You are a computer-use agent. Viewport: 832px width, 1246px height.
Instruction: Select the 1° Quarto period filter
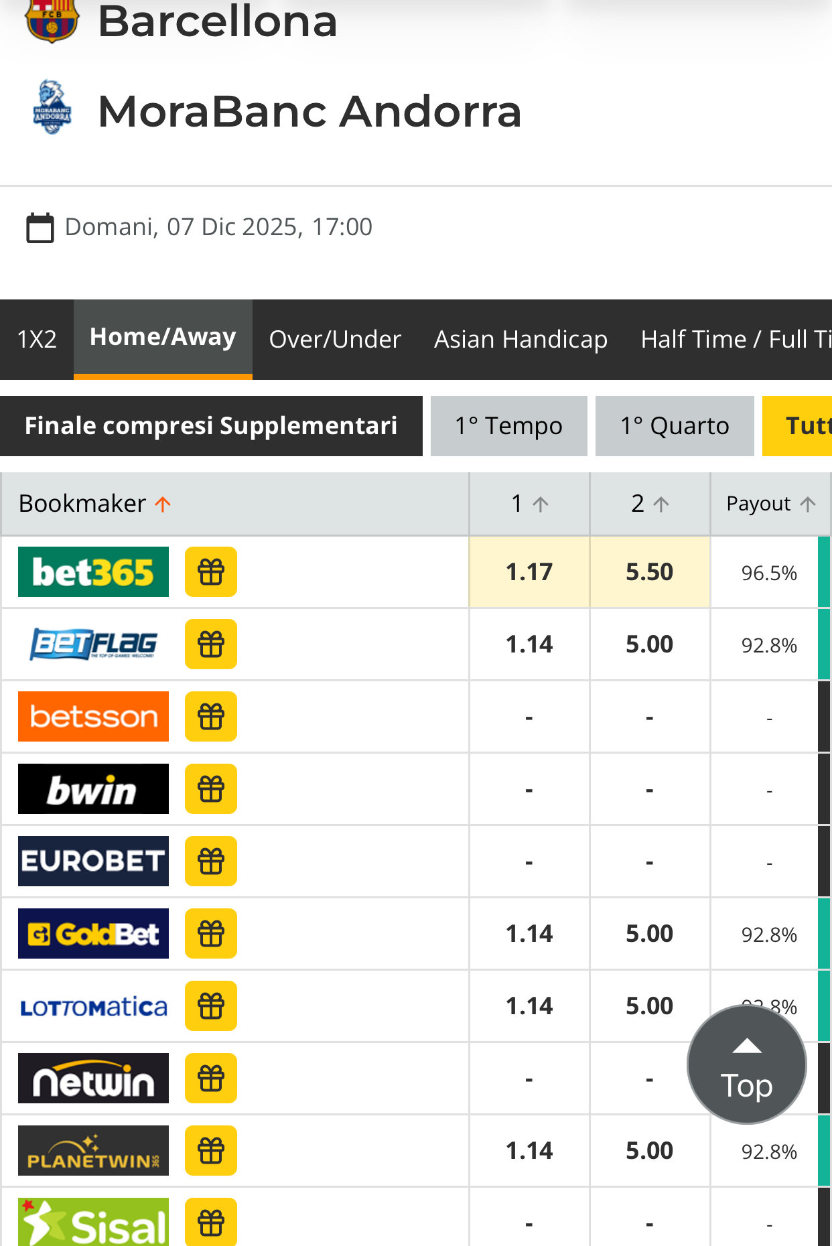pyautogui.click(x=675, y=426)
